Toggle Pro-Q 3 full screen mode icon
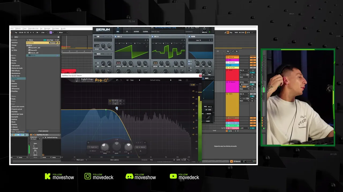Viewport: 343px width, 192px height. point(187,80)
